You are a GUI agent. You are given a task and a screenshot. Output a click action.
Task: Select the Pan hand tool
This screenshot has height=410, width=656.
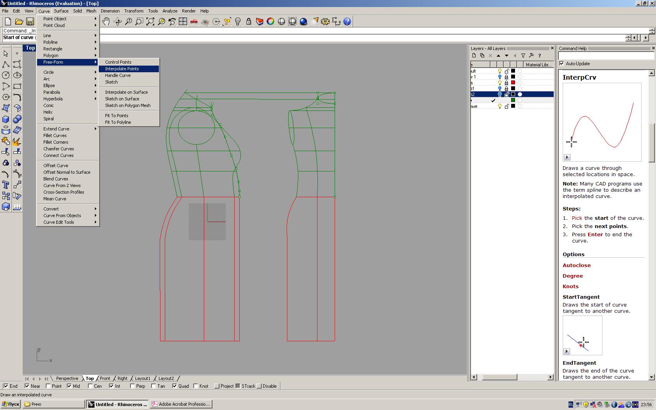point(106,22)
